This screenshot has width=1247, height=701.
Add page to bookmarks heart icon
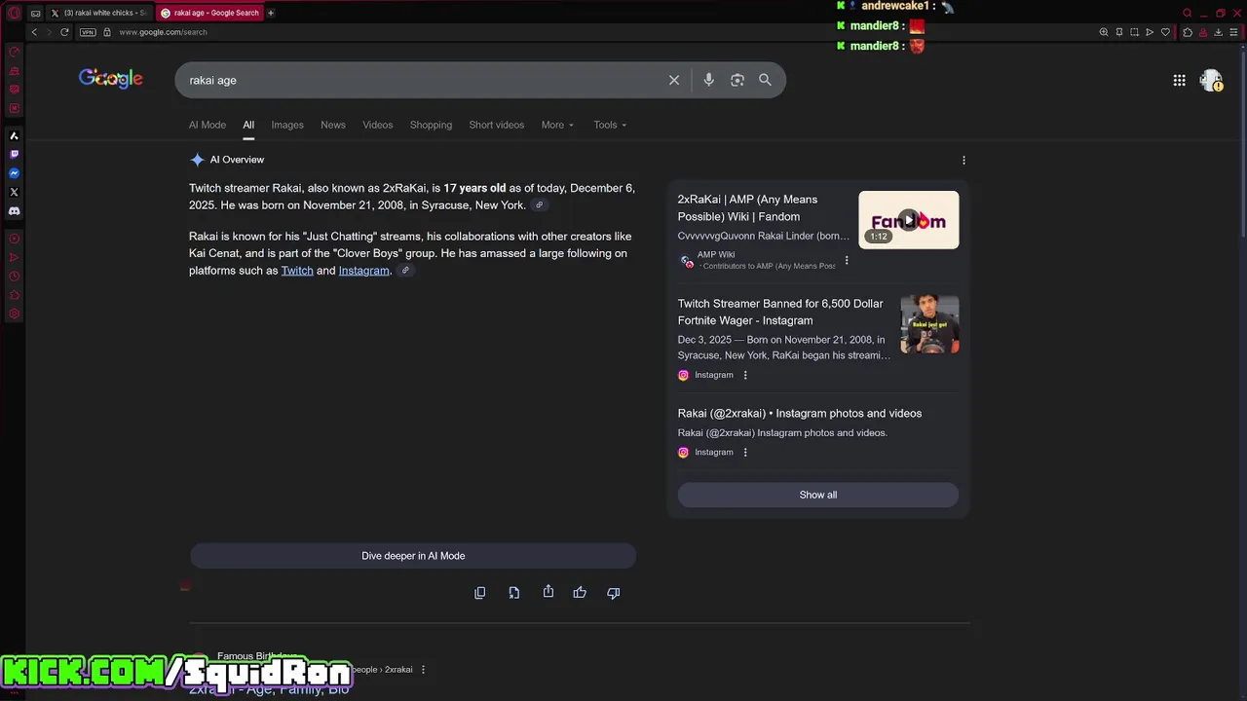[x=1165, y=32]
